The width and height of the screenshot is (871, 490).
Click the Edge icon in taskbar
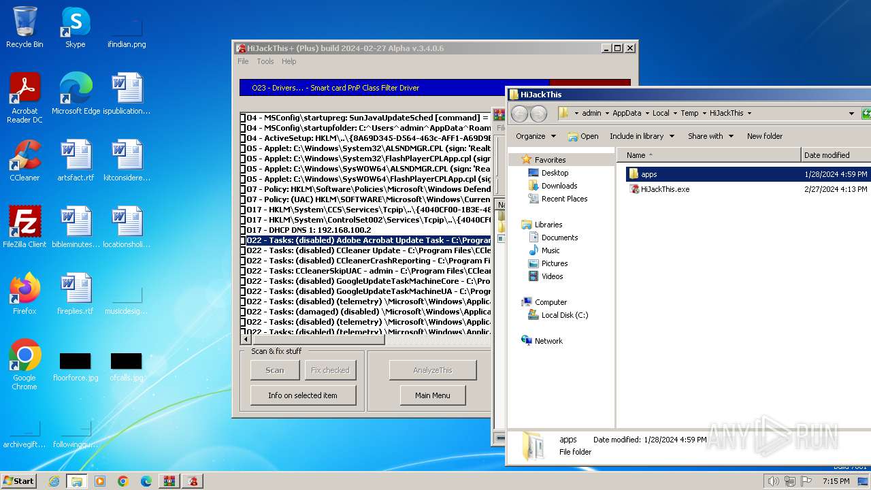point(146,481)
